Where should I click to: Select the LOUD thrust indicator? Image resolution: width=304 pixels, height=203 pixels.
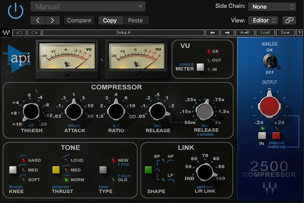66,160
